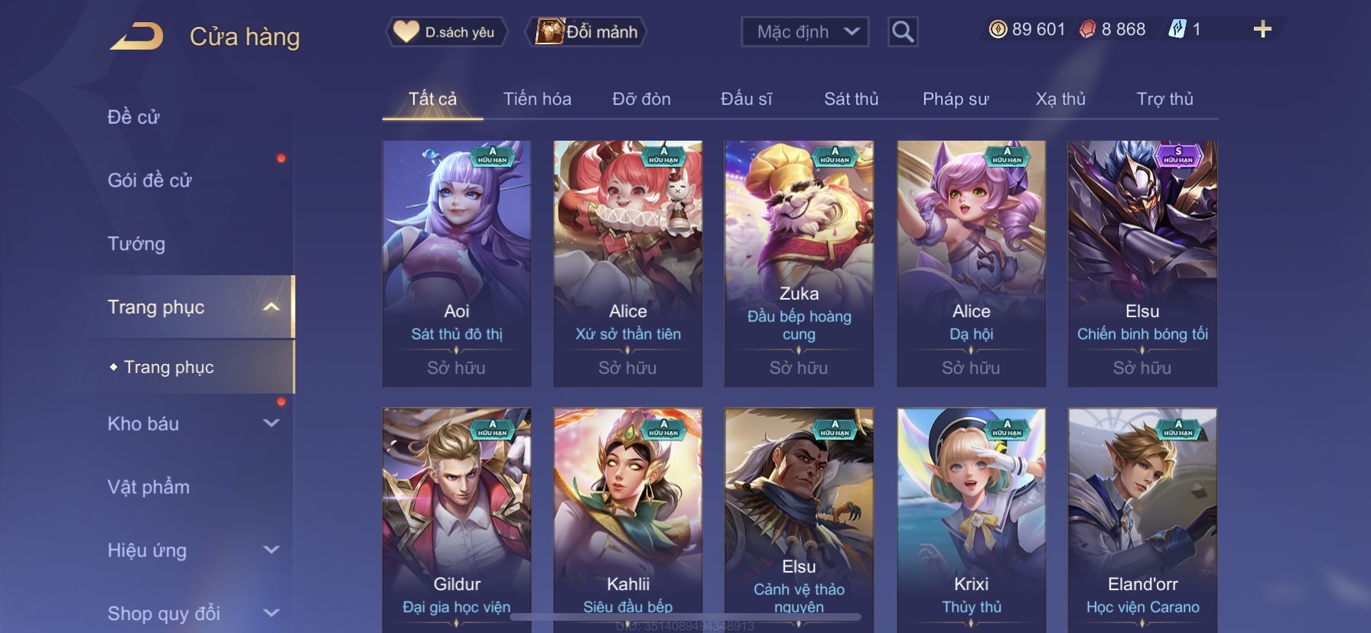Click the red ruby currency icon

[x=1087, y=30]
